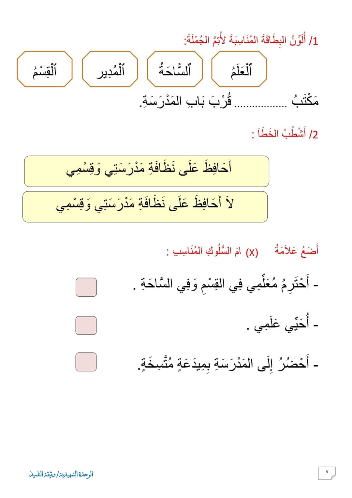This screenshot has height=498, width=352.
Task: Click the red text أَضَعُ عَلاَمَةً
Action: click(297, 251)
